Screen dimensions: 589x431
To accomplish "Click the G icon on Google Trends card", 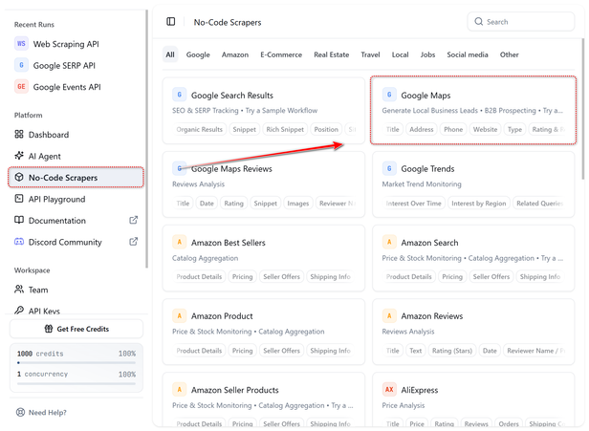I will pyautogui.click(x=389, y=168).
